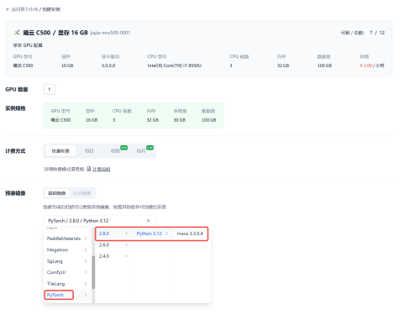Expand the PaddleMaterials submenu arrow
420x320 pixels.
pos(86,239)
